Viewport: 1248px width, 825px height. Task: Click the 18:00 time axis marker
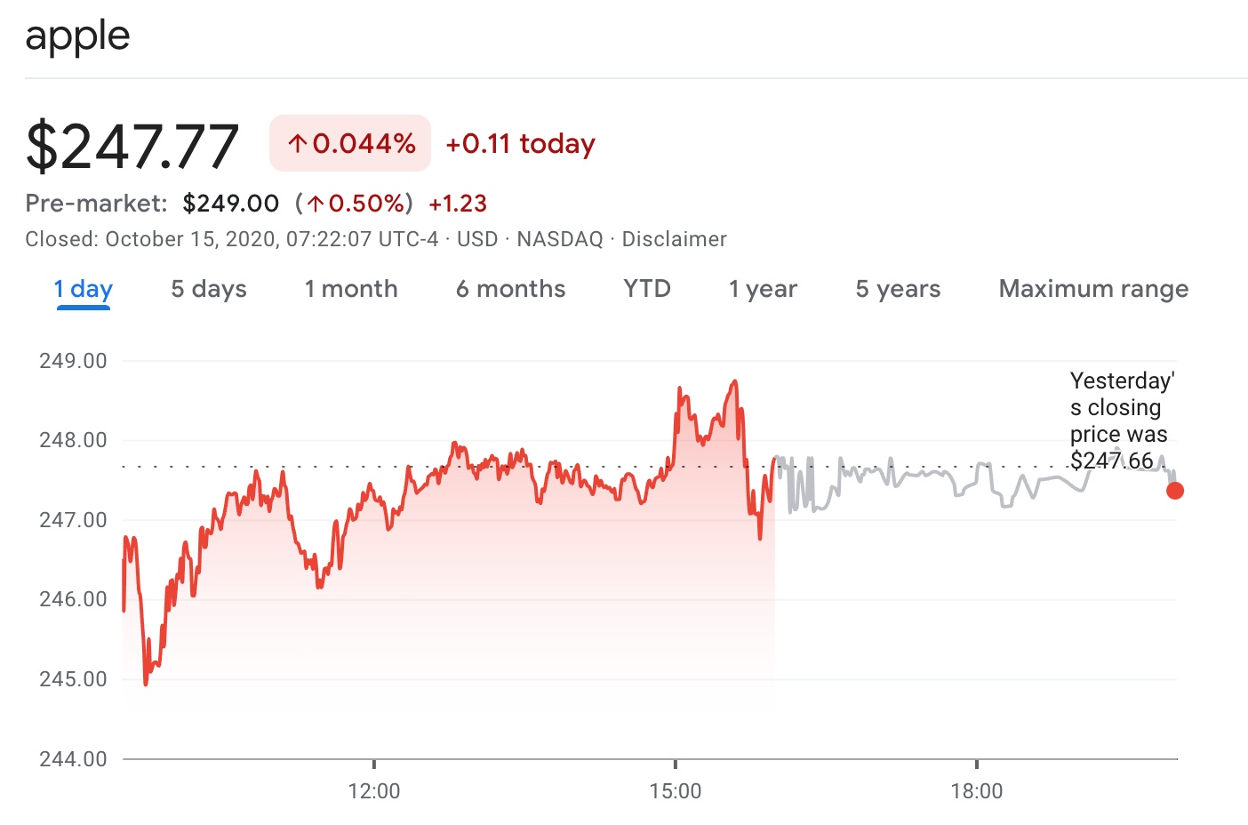click(x=977, y=790)
